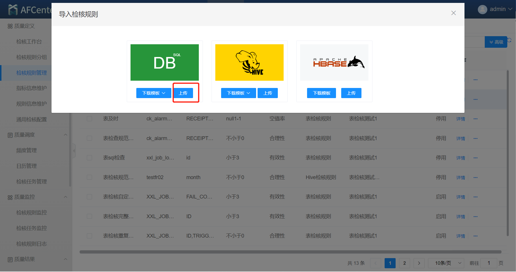516x272 pixels.
Task: Check the box for the testfr02 row
Action: coord(89,177)
